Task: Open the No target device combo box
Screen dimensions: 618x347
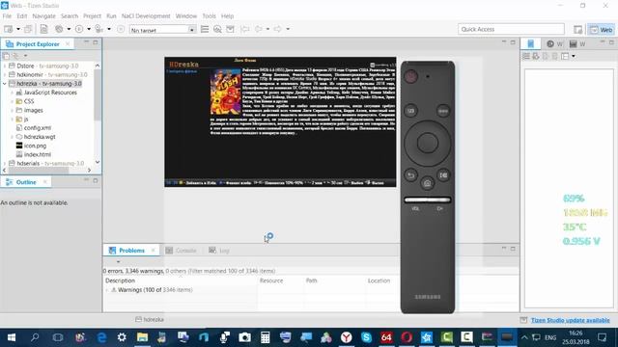Action: tap(162, 30)
